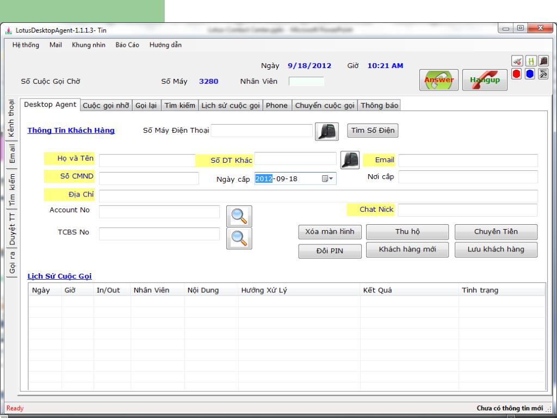
Task: Open the Mail menu
Action: [x=55, y=45]
